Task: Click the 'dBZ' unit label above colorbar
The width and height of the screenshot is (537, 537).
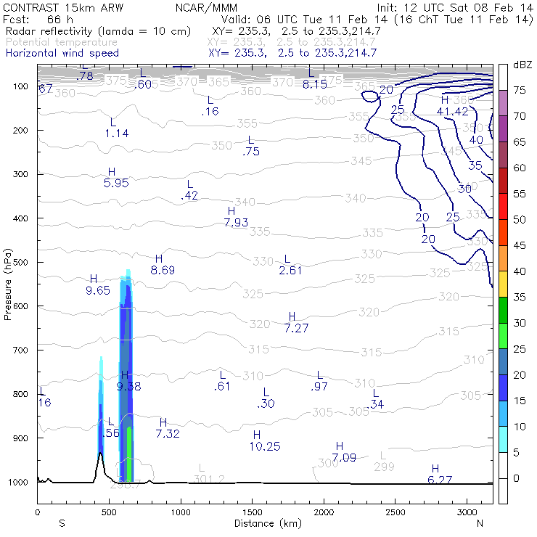Action: click(x=522, y=65)
